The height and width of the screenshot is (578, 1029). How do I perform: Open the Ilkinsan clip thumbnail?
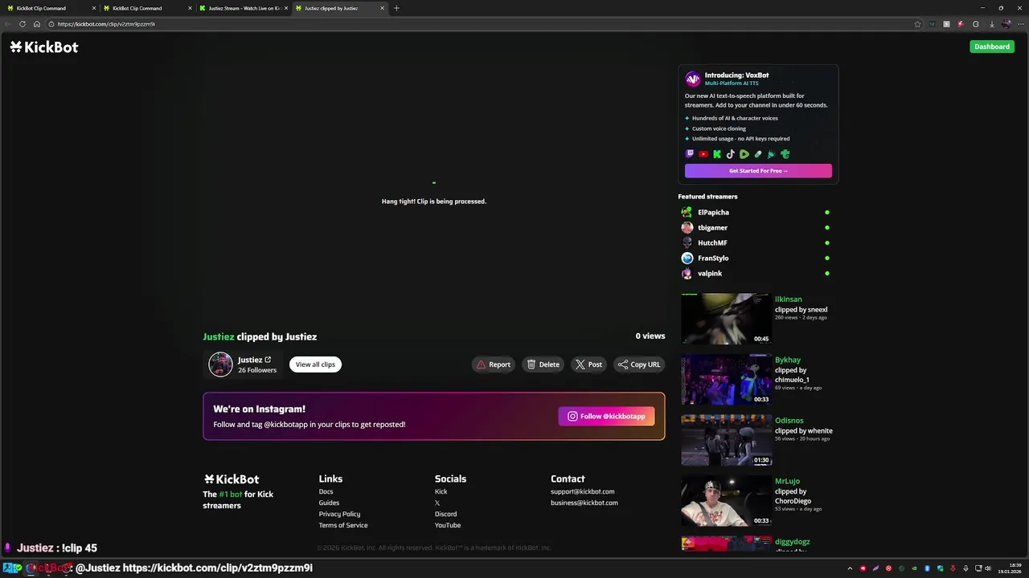725,319
